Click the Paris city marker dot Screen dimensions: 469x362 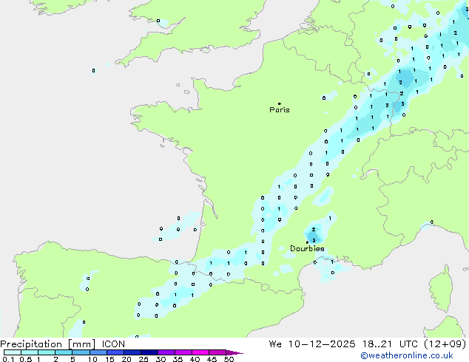279,103
